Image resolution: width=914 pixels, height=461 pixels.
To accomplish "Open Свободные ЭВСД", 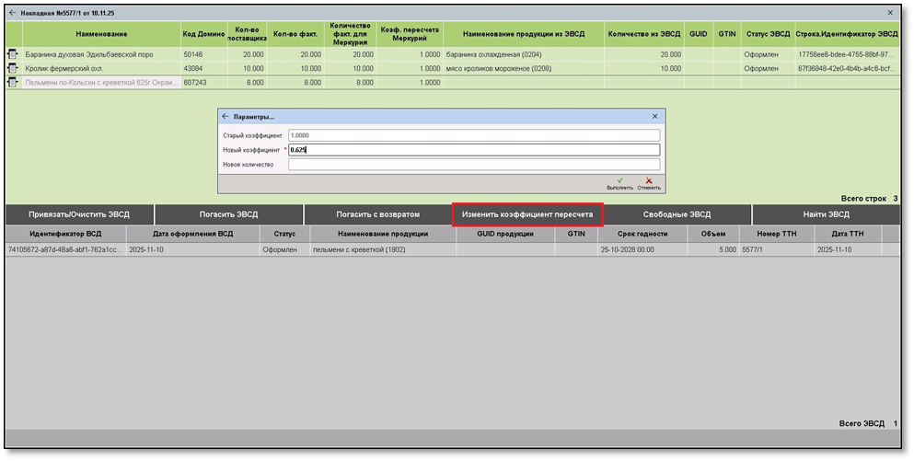I will coord(677,214).
